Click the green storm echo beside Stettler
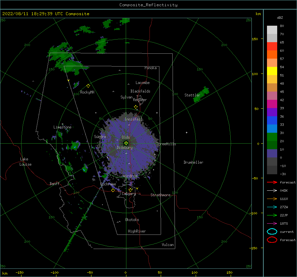Viewport: 297px width, 277px height. pyautogui.click(x=201, y=95)
